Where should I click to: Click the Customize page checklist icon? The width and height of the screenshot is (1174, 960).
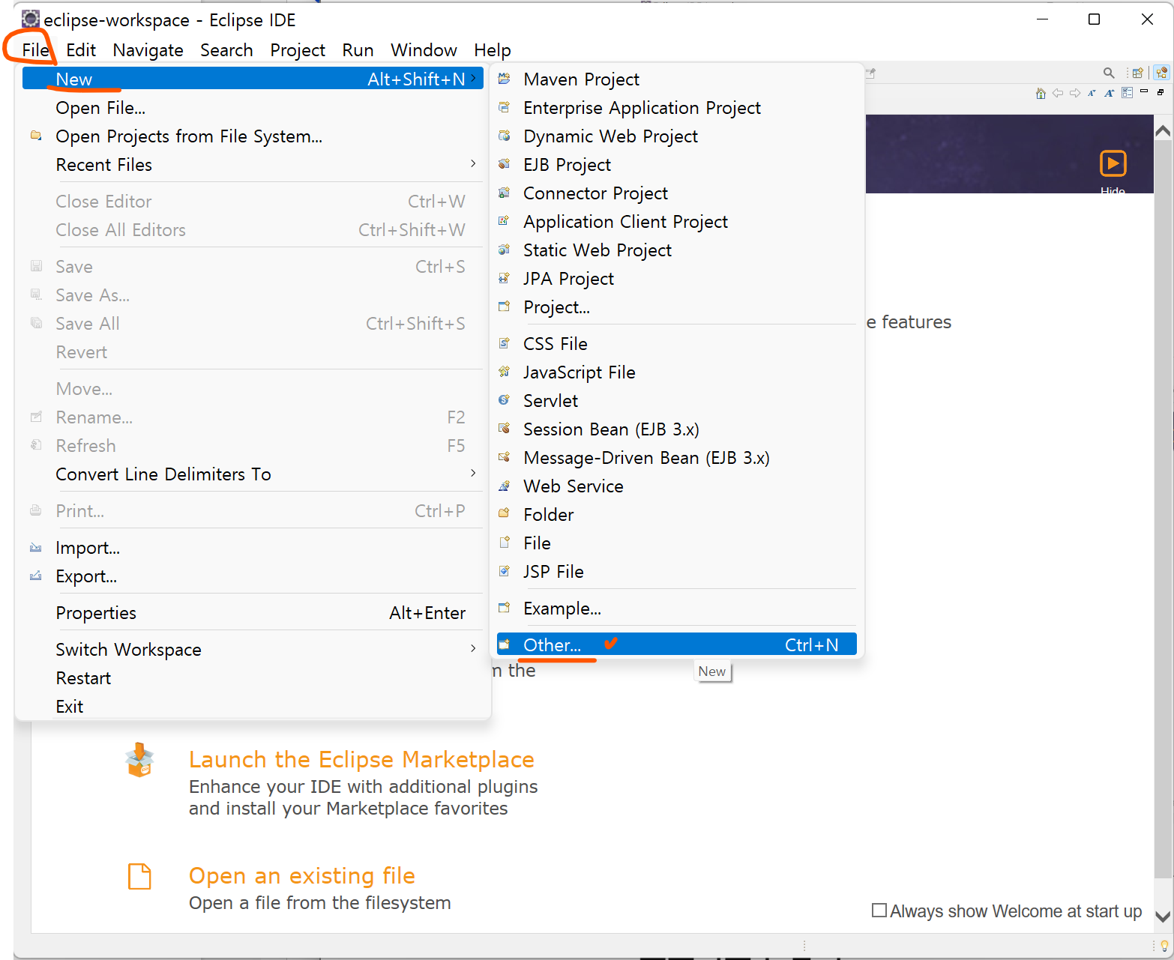(1127, 93)
